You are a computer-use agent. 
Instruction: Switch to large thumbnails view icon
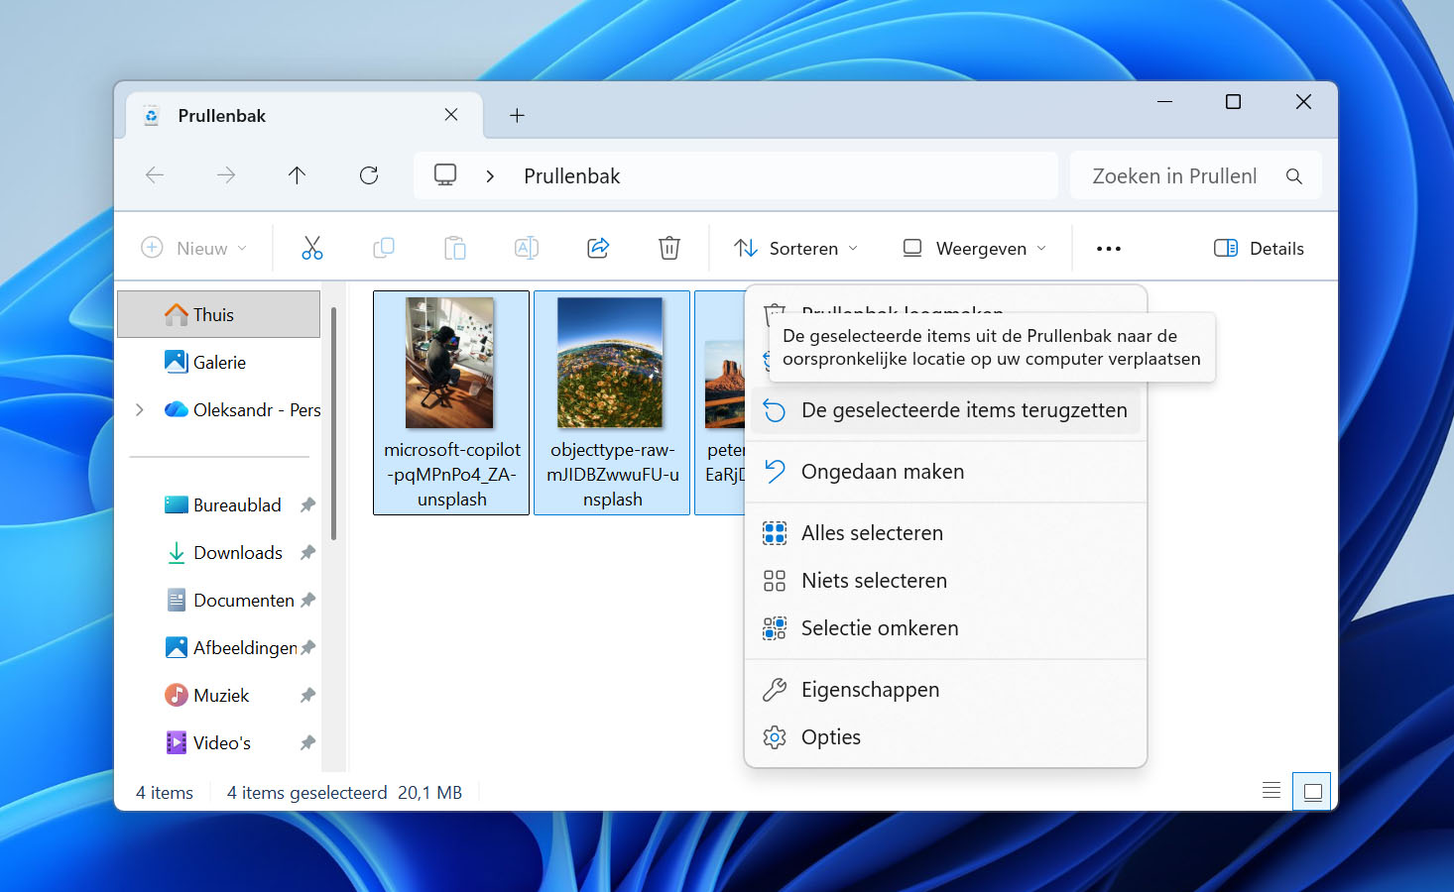1312,791
